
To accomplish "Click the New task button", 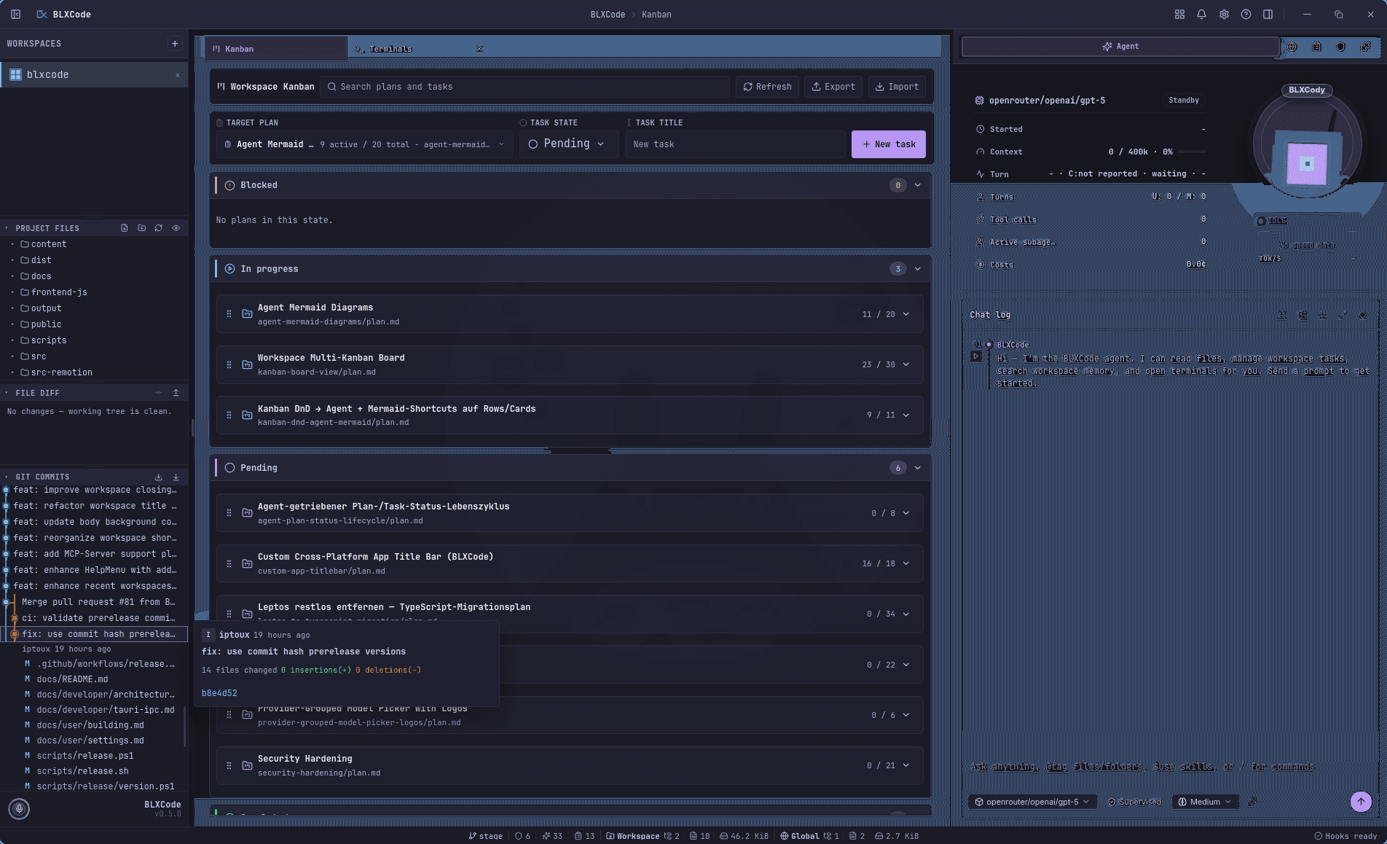I will coord(889,144).
